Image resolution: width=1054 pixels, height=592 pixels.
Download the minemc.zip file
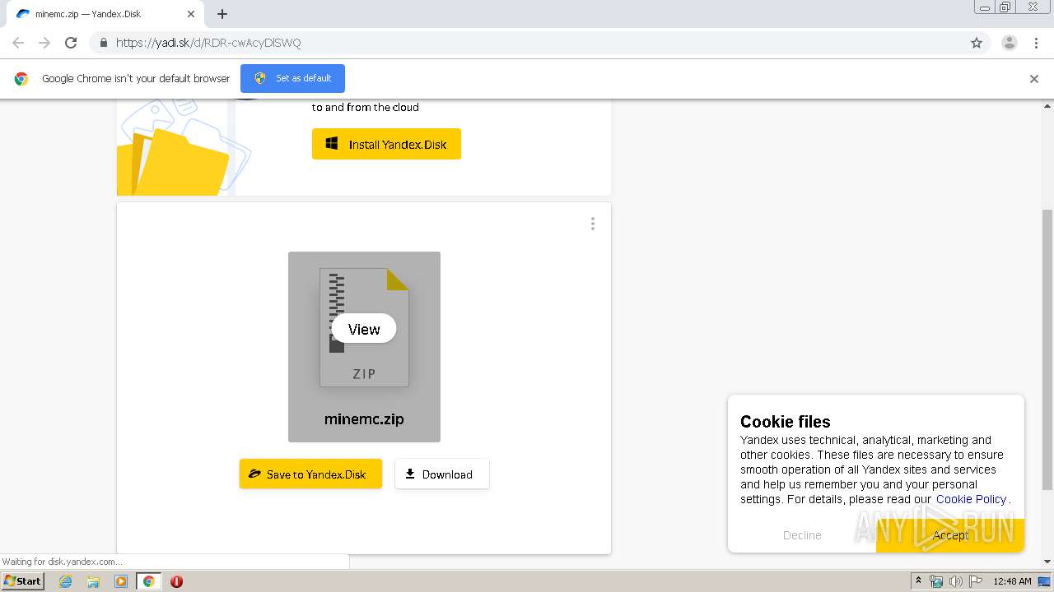(x=442, y=474)
